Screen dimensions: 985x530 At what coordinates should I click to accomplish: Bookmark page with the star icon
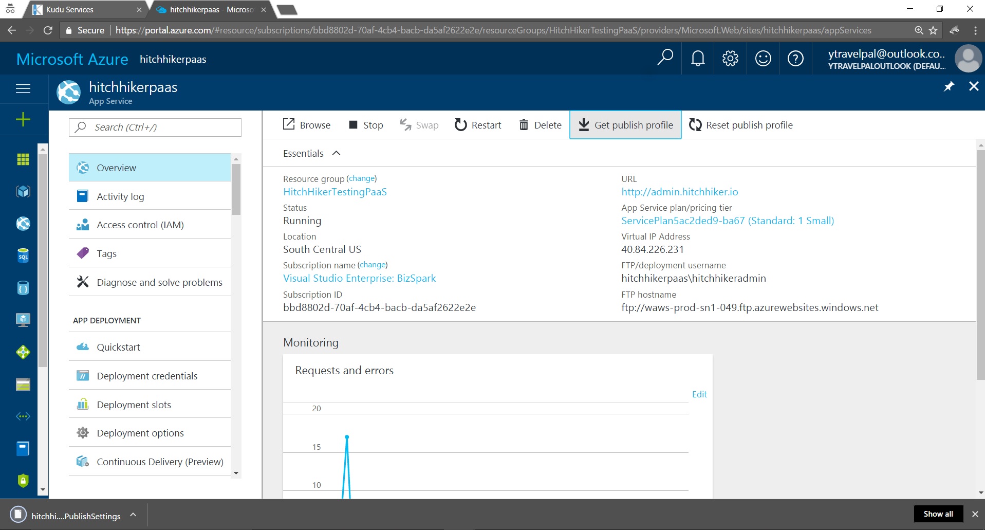[x=933, y=30]
